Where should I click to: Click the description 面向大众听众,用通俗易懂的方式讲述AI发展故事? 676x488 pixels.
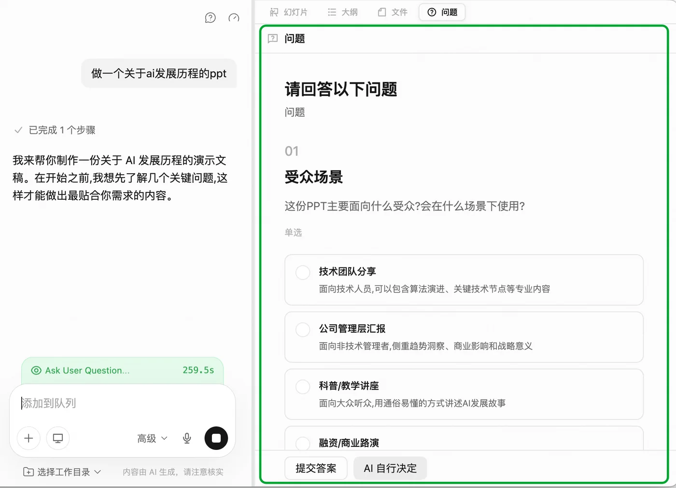412,403
